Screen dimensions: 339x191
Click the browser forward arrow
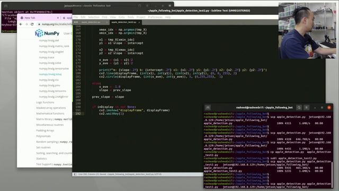26,24
